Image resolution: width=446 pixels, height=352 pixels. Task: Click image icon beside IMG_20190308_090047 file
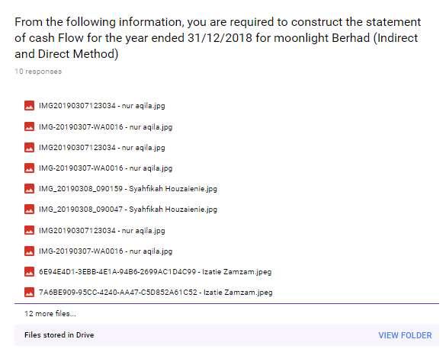(x=29, y=210)
